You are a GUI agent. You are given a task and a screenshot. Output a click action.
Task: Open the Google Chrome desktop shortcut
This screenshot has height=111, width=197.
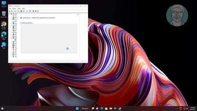click(4, 25)
